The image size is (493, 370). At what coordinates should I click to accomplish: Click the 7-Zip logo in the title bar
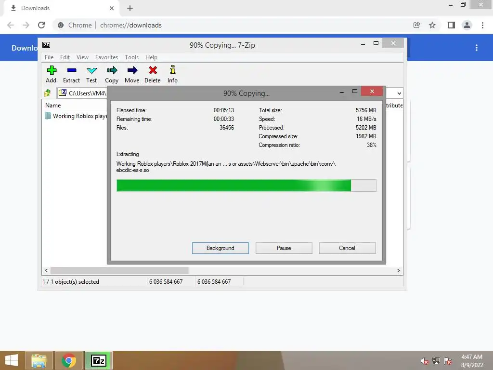[46, 45]
